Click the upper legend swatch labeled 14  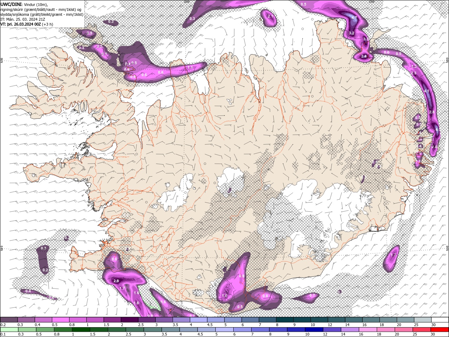click(354, 319)
